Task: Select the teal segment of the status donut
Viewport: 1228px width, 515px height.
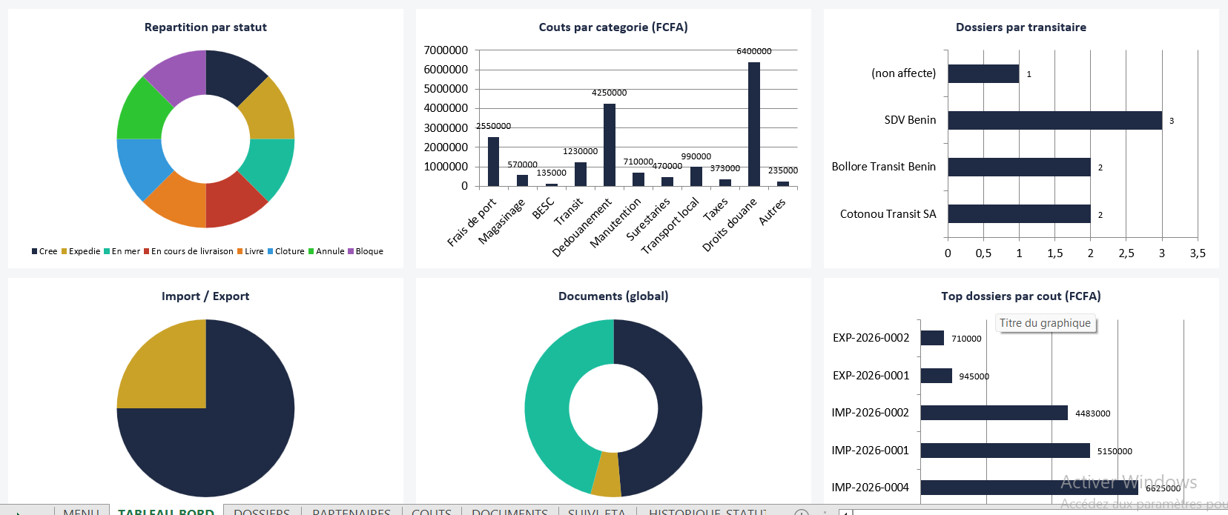Action: pos(268,164)
